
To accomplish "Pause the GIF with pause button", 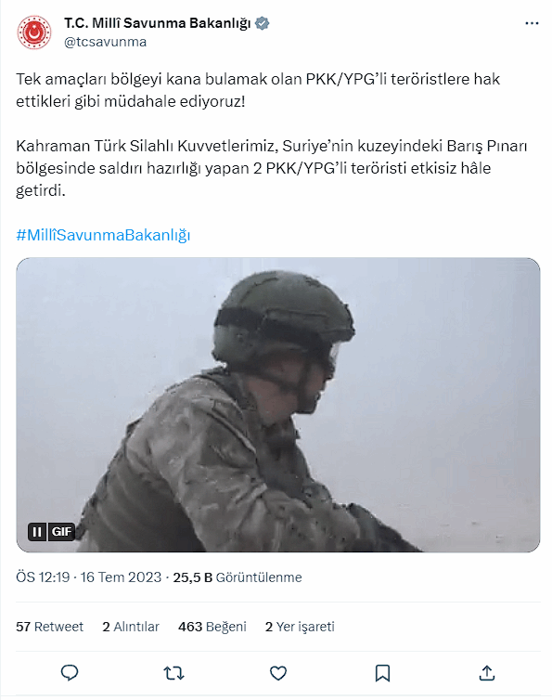I will (x=37, y=532).
